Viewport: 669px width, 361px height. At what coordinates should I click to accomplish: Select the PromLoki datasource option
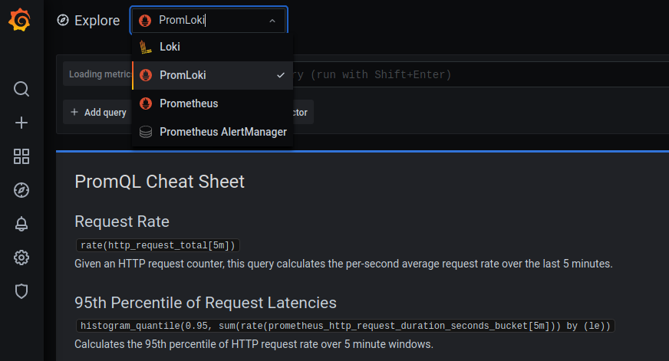[x=213, y=75]
